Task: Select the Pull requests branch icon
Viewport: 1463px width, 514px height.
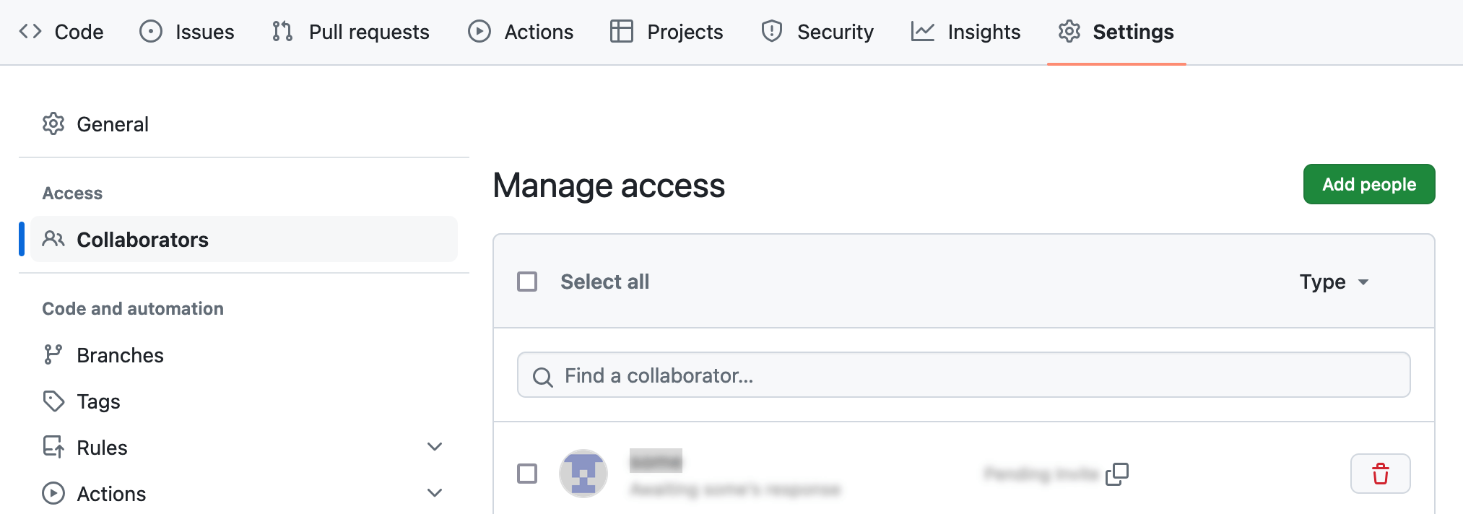Action: (x=281, y=31)
